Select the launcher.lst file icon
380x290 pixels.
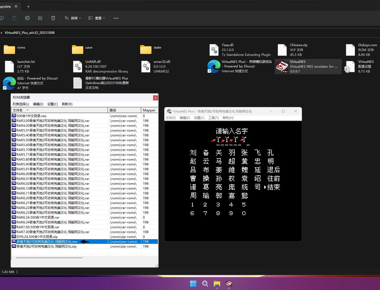[x=9, y=67]
